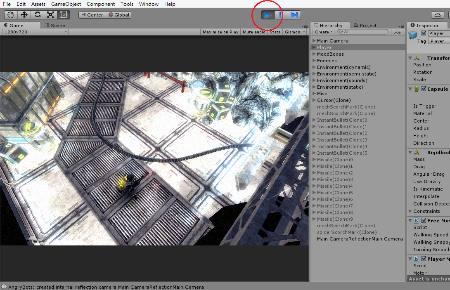Toggle Global coordinate space button

[x=118, y=15]
